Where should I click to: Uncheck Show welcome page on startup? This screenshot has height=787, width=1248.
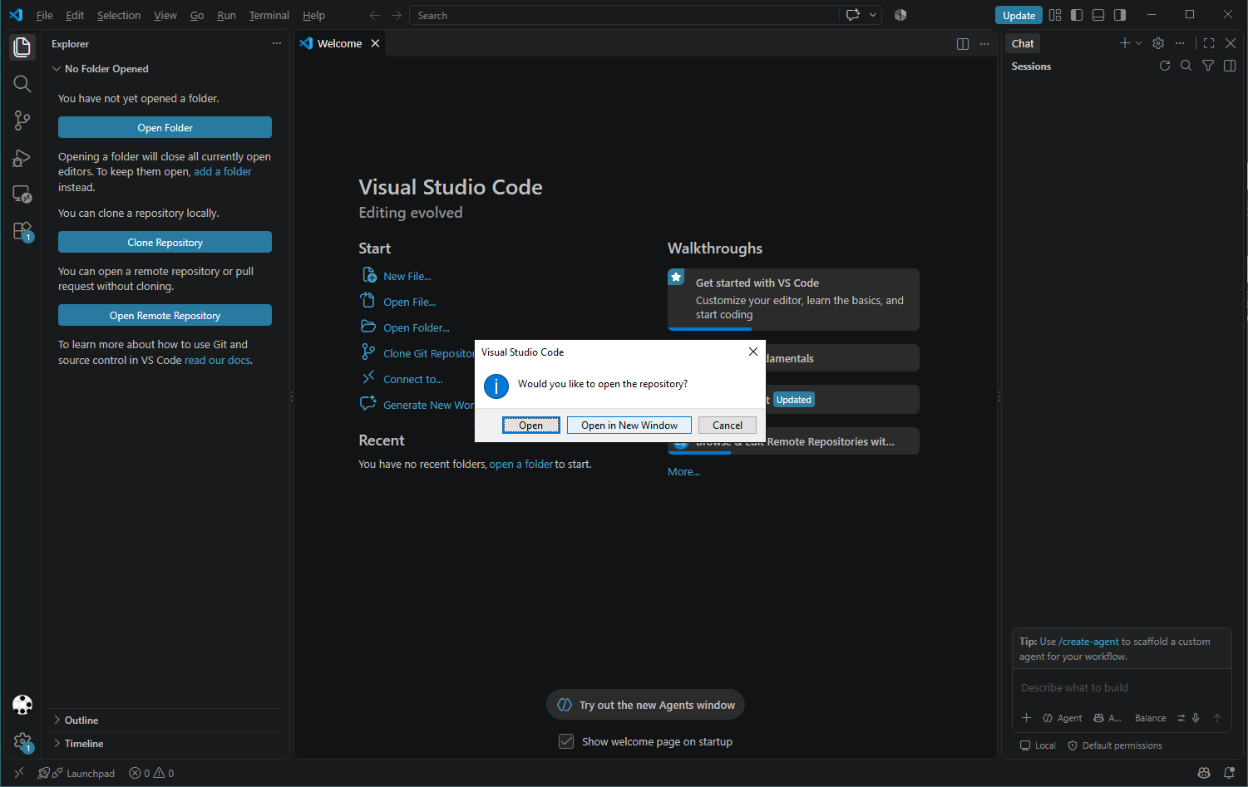pyautogui.click(x=566, y=741)
